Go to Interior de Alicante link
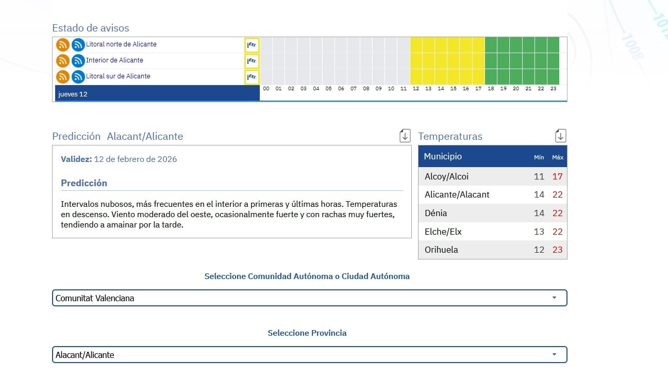 (x=114, y=60)
